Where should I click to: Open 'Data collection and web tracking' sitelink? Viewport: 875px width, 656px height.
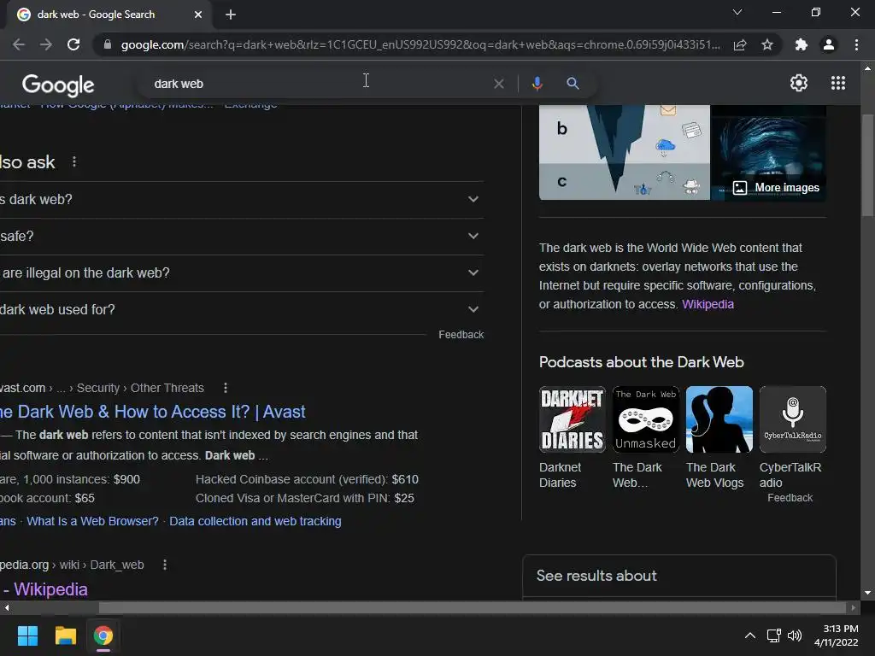tap(255, 521)
